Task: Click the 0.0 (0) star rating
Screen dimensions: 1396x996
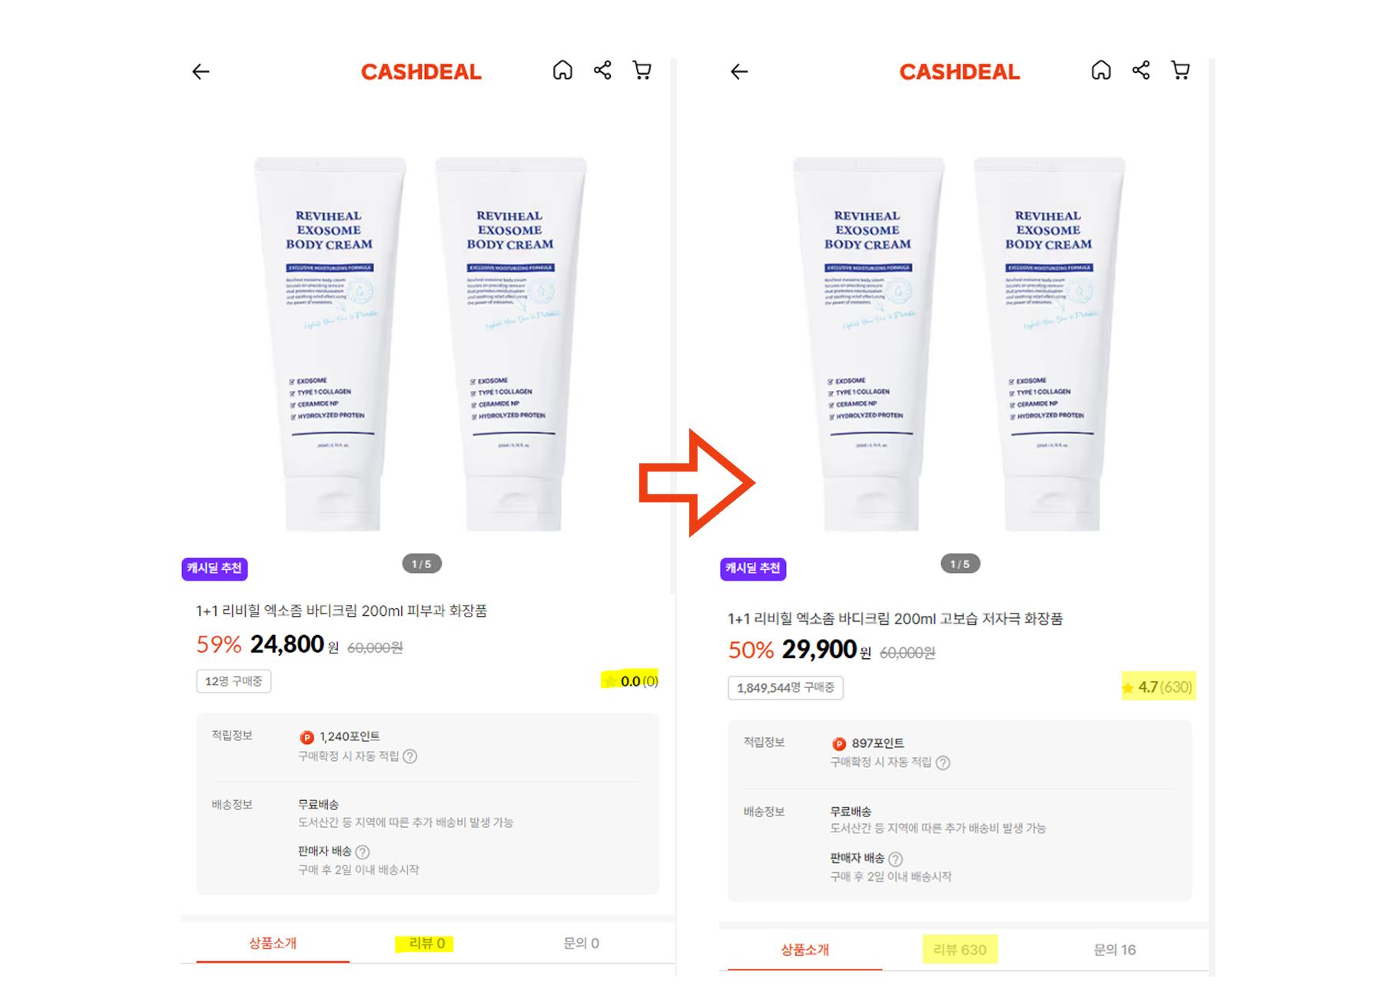Action: tap(630, 680)
